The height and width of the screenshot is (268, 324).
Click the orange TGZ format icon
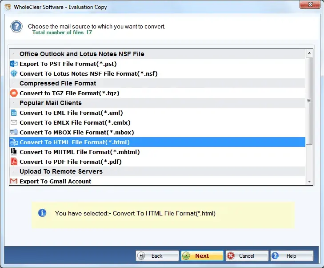(14, 93)
